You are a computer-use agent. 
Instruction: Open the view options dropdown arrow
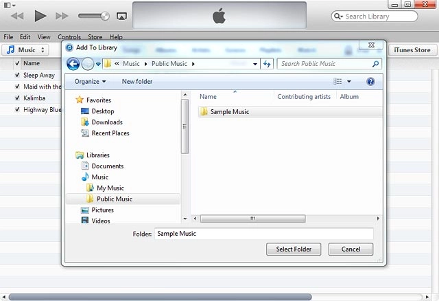pos(349,81)
